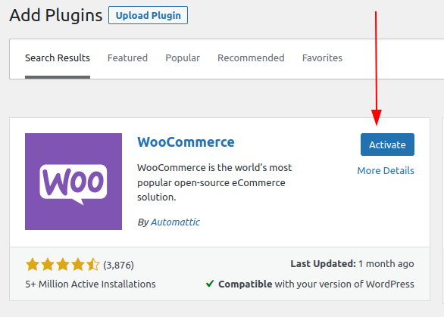Open the Favorites tab
Image resolution: width=444 pixels, height=317 pixels.
[322, 58]
